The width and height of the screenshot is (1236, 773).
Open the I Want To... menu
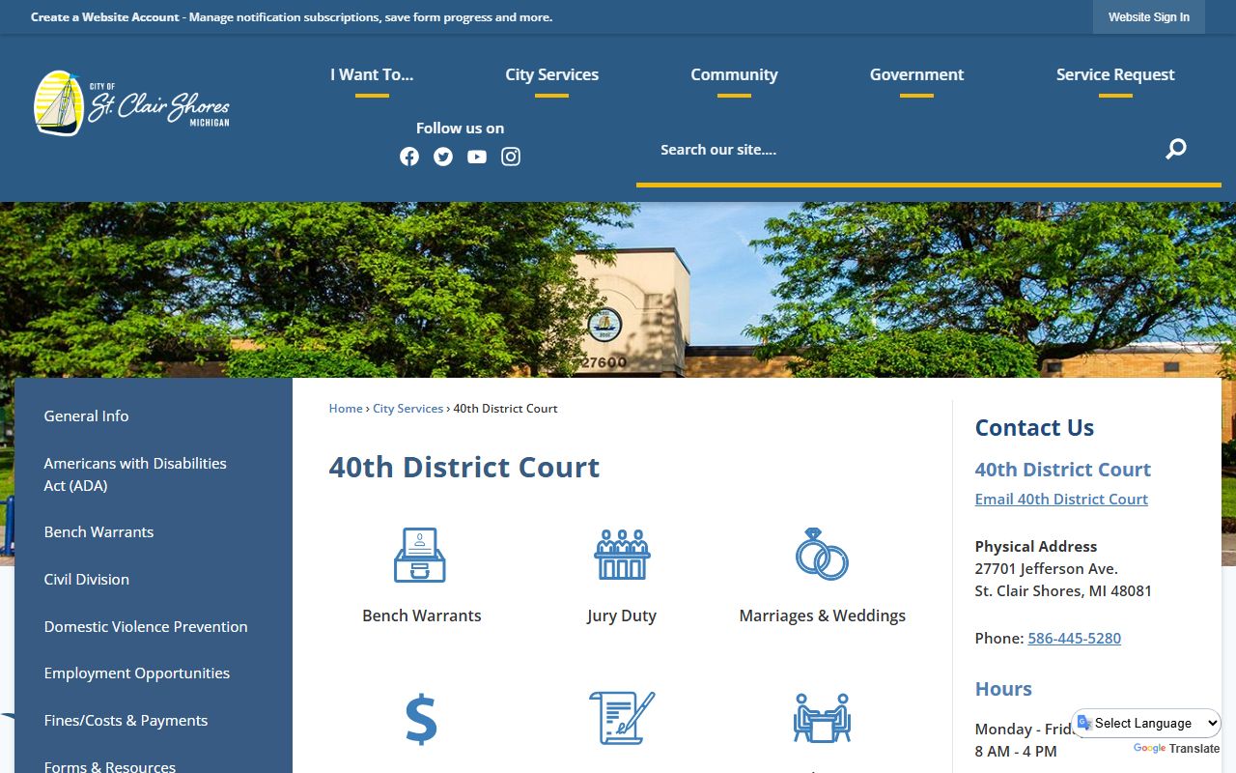click(372, 74)
